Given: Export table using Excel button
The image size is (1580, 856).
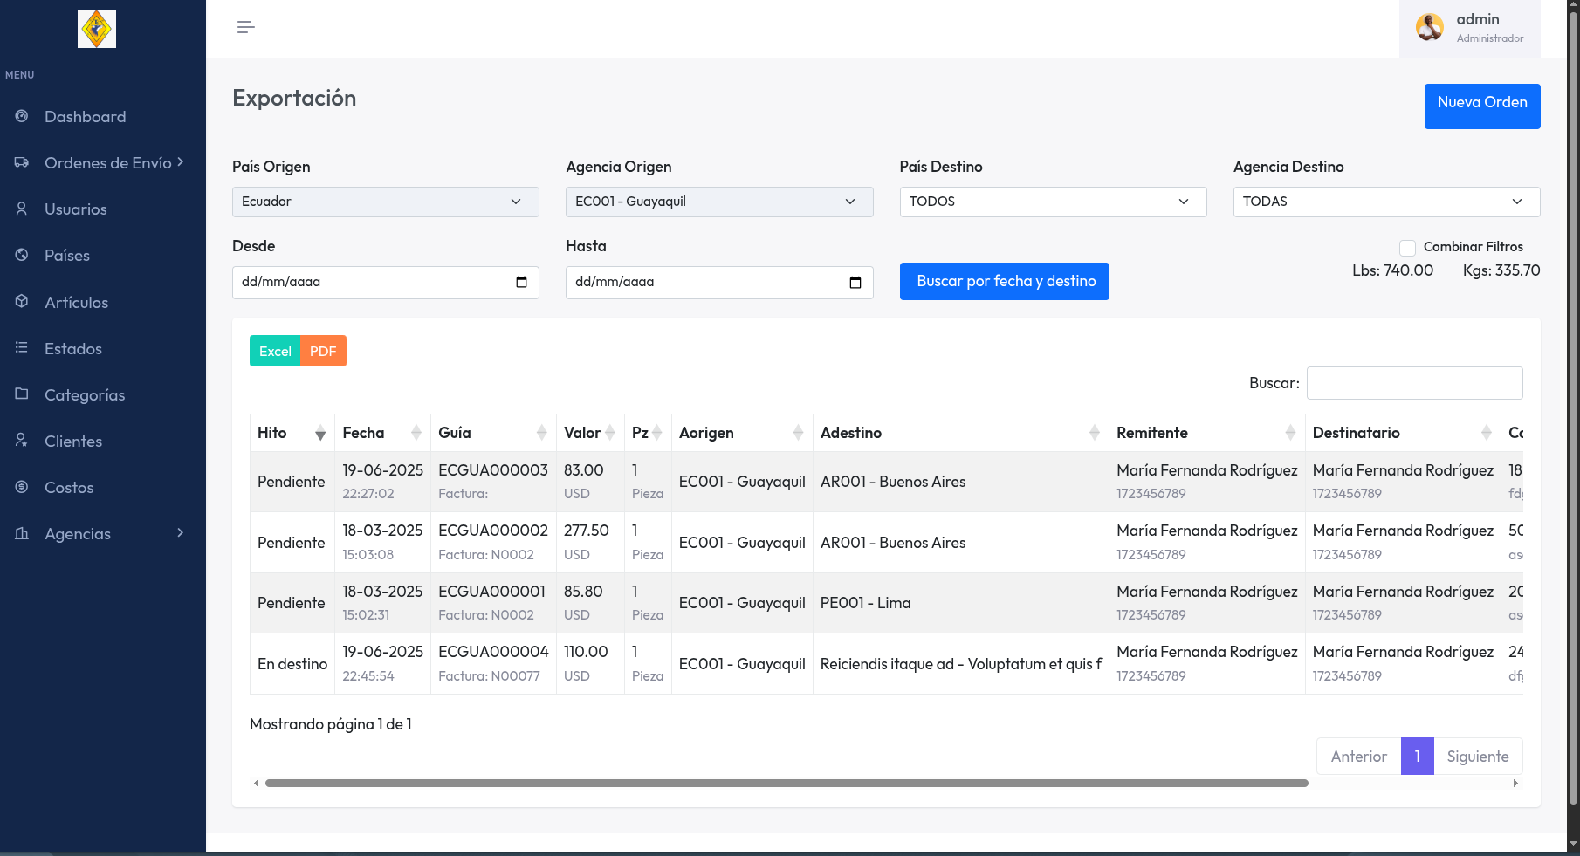Looking at the screenshot, I should point(274,351).
